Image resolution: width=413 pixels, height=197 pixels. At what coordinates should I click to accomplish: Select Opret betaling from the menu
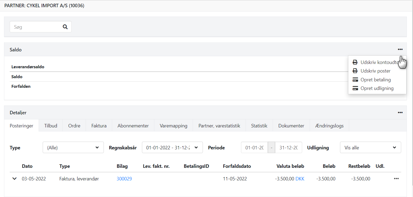pyautogui.click(x=376, y=79)
